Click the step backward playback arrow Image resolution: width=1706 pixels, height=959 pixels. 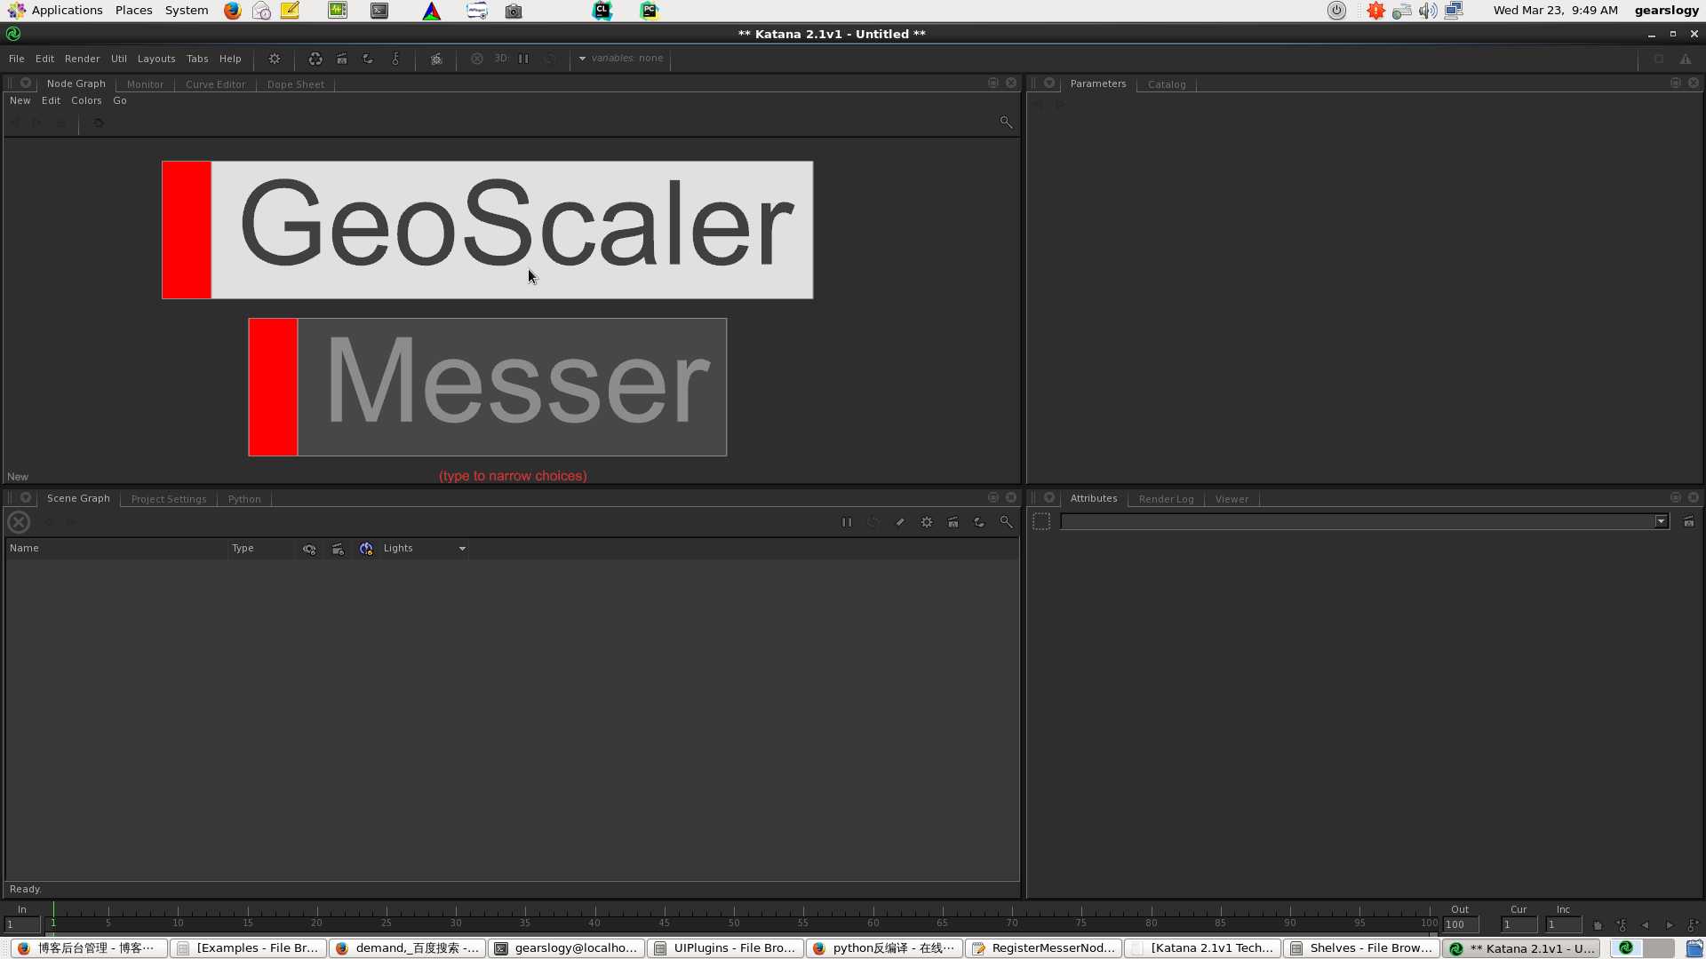pyautogui.click(x=1645, y=925)
